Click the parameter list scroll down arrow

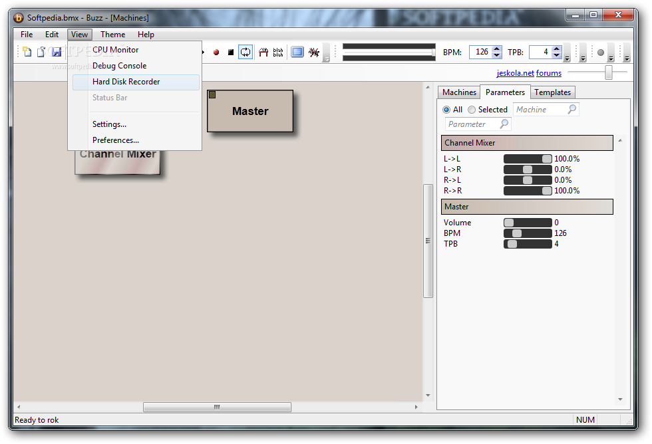[x=620, y=399]
